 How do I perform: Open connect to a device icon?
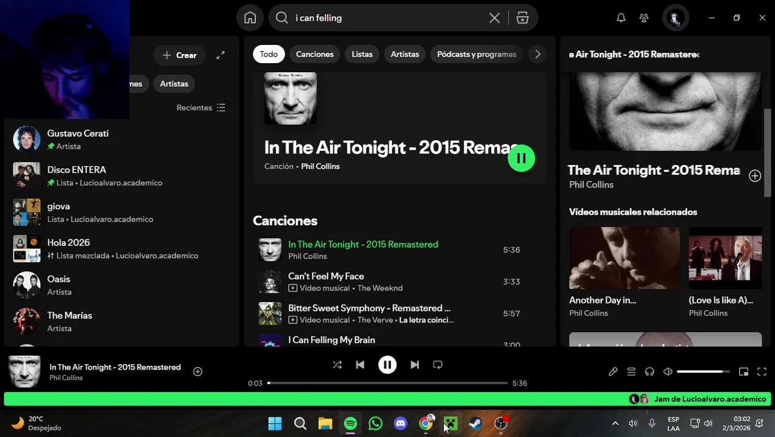pos(649,371)
